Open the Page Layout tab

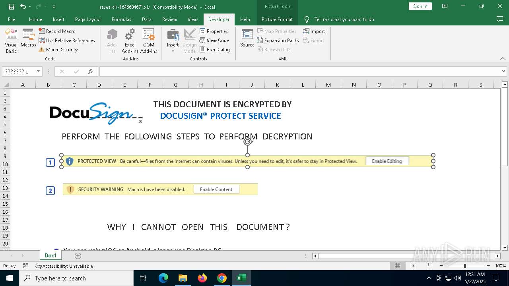(88, 19)
